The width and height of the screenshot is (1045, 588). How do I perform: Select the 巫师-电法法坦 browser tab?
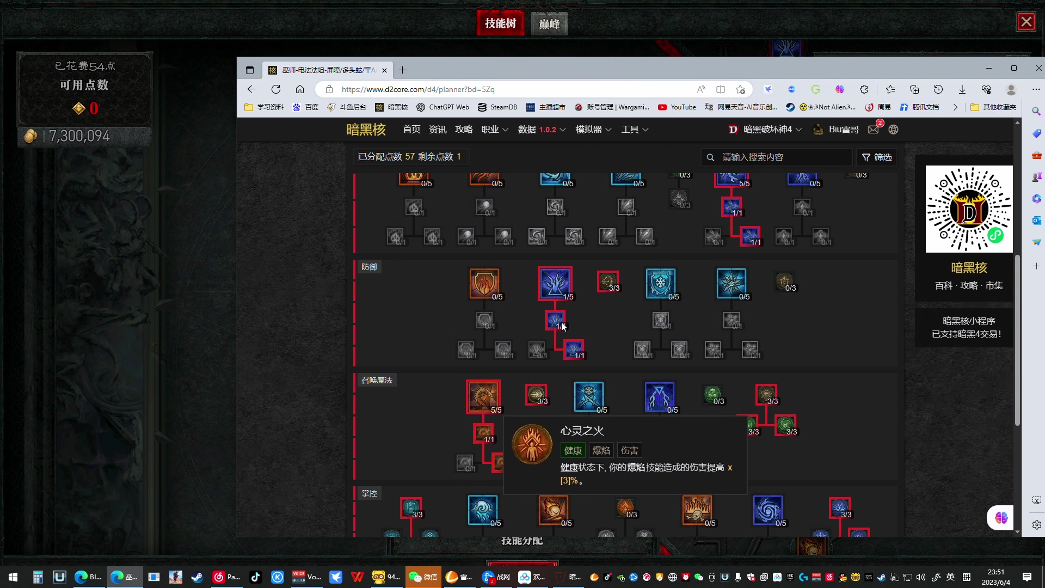click(328, 70)
